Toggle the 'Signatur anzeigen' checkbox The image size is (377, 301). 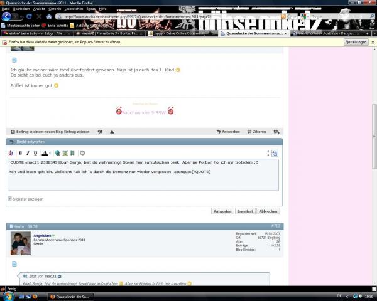[x=9, y=199]
